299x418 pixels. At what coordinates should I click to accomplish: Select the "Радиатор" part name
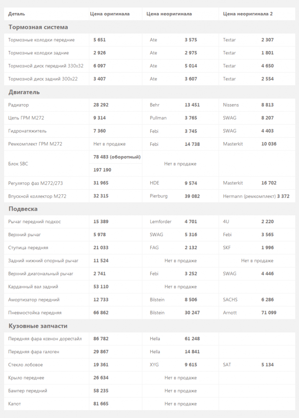18,105
